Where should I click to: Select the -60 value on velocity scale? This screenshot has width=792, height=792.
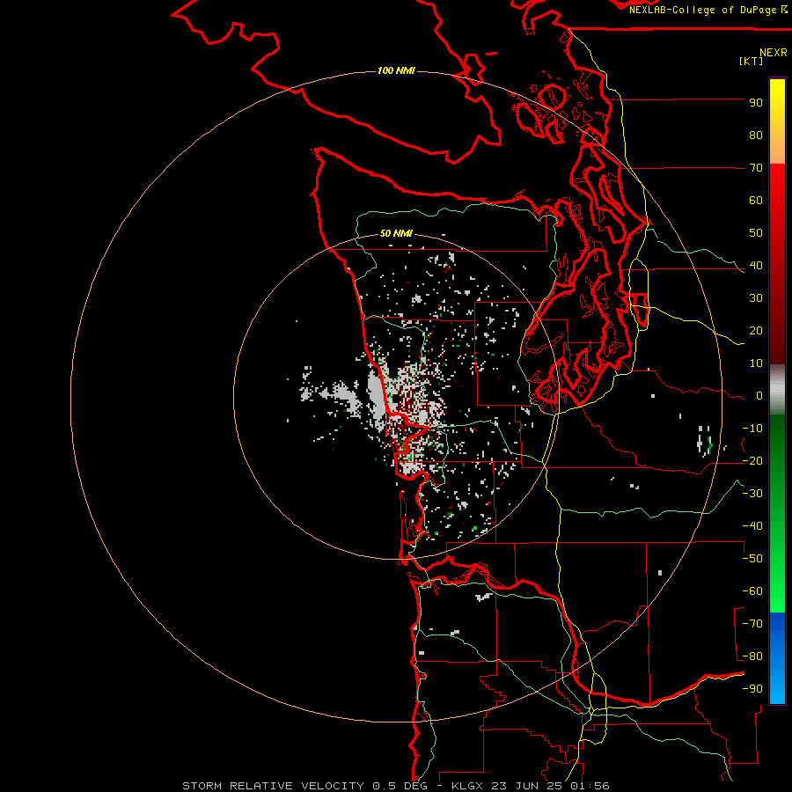[752, 591]
